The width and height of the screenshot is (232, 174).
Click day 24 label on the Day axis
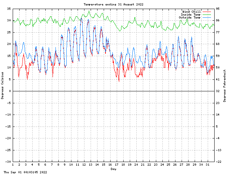pos(162,165)
